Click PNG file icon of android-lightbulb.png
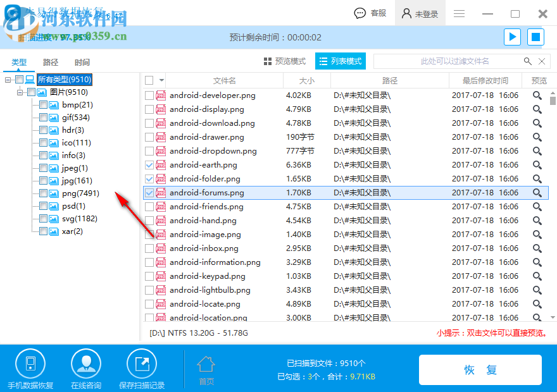The image size is (557, 392). click(161, 290)
